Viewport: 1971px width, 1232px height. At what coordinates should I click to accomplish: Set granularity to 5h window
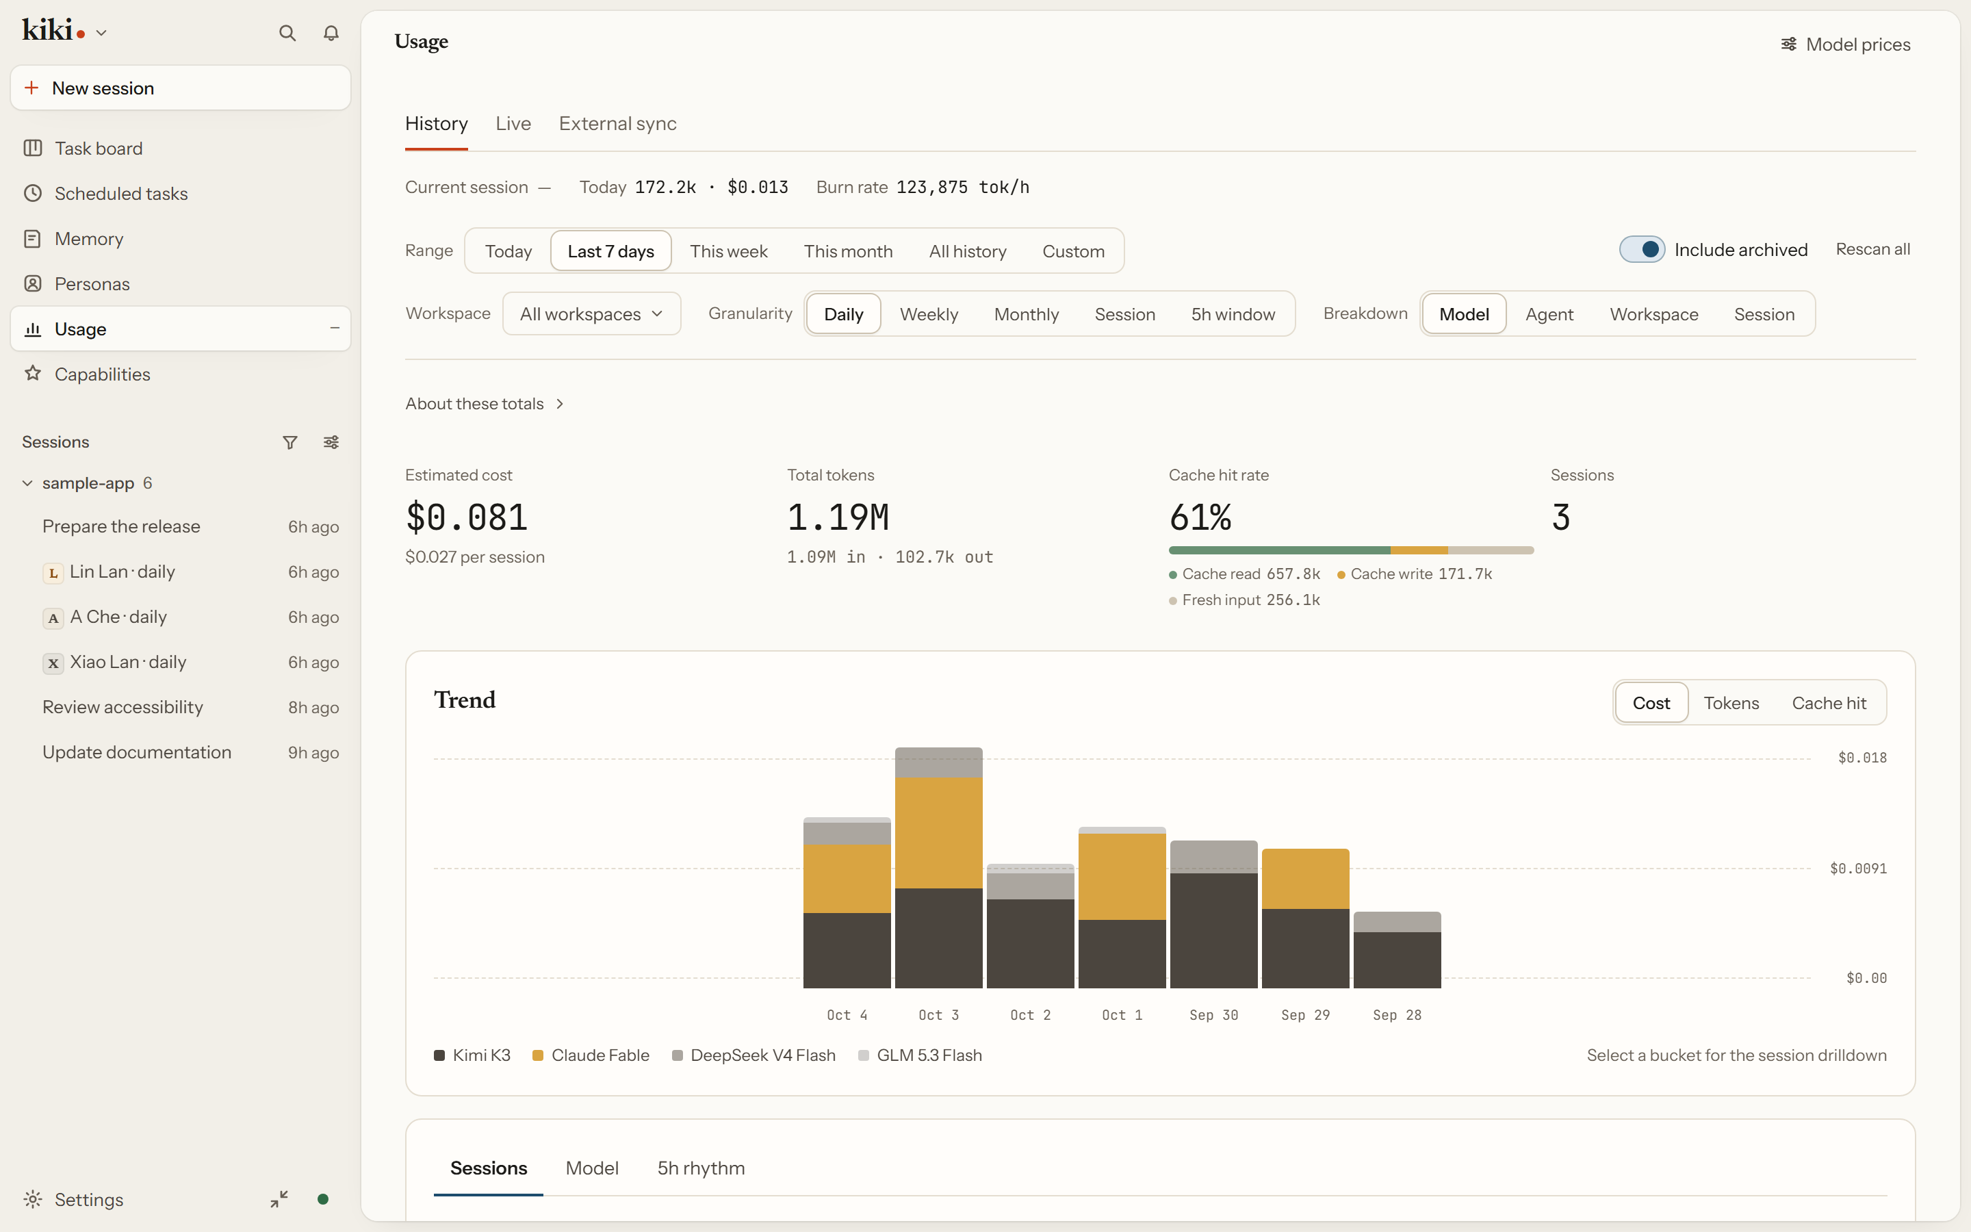(1233, 313)
